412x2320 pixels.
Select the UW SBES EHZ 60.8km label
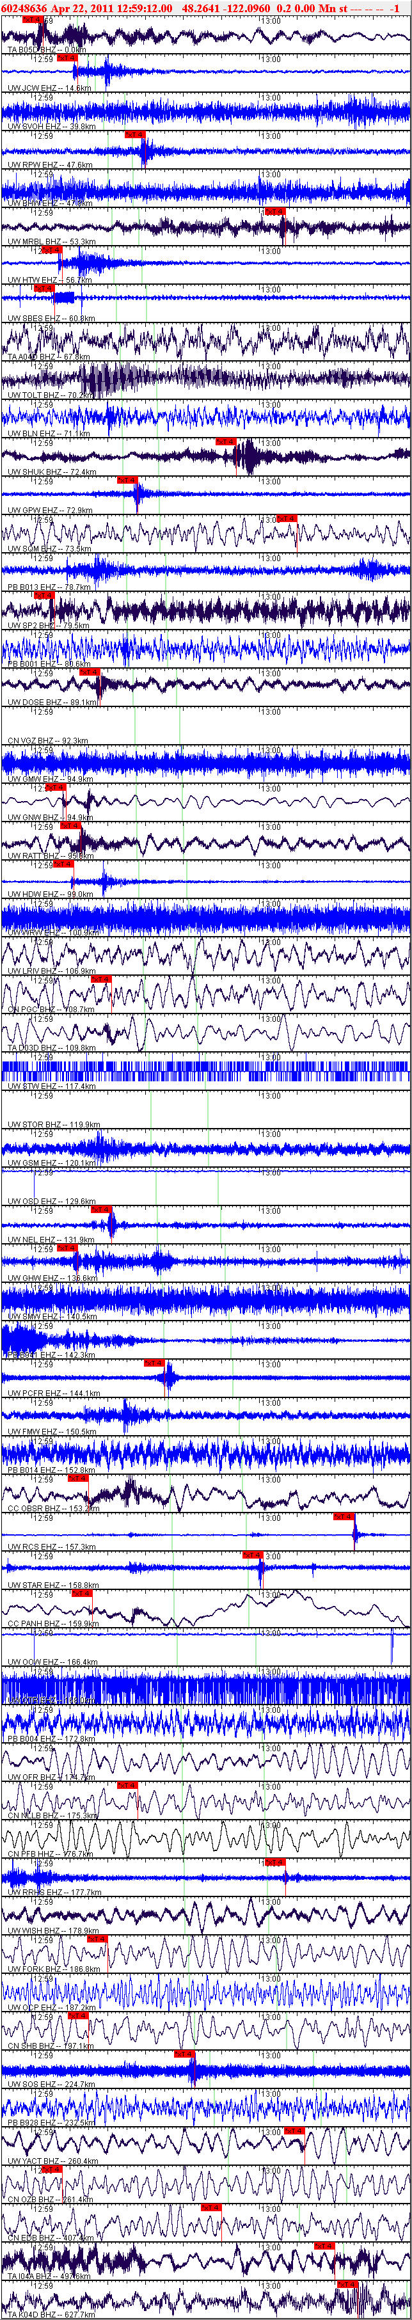[x=51, y=318]
